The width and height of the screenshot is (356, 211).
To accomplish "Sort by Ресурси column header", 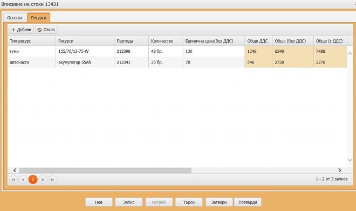I will pos(85,41).
